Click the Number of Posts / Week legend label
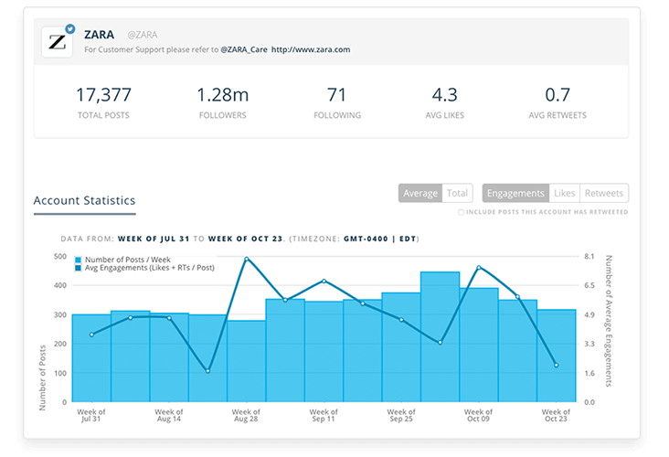Screen dimensions: 669x457 coord(128,260)
